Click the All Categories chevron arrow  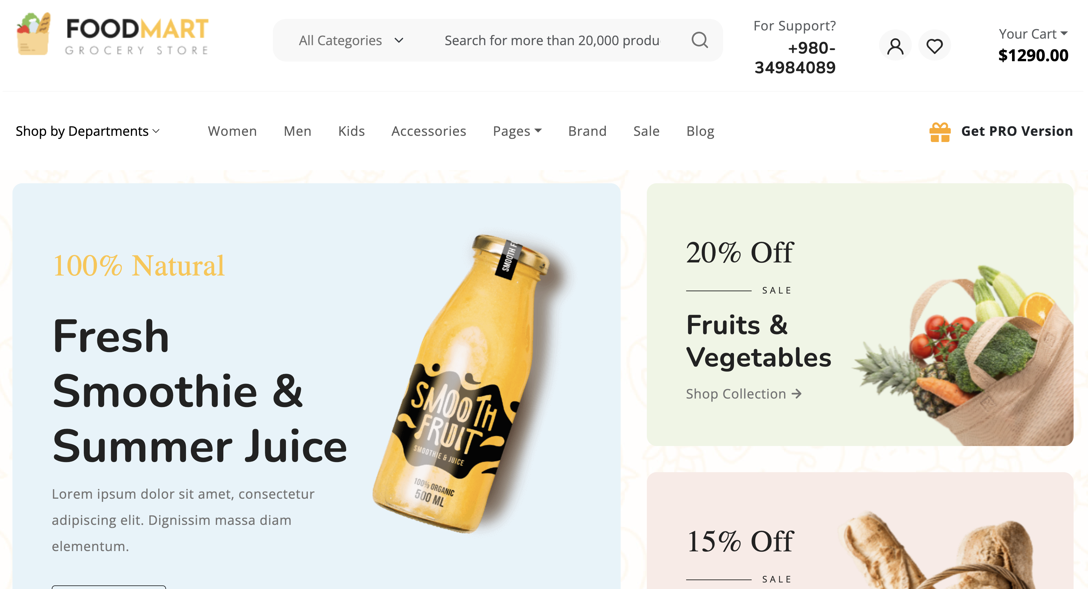click(x=399, y=41)
